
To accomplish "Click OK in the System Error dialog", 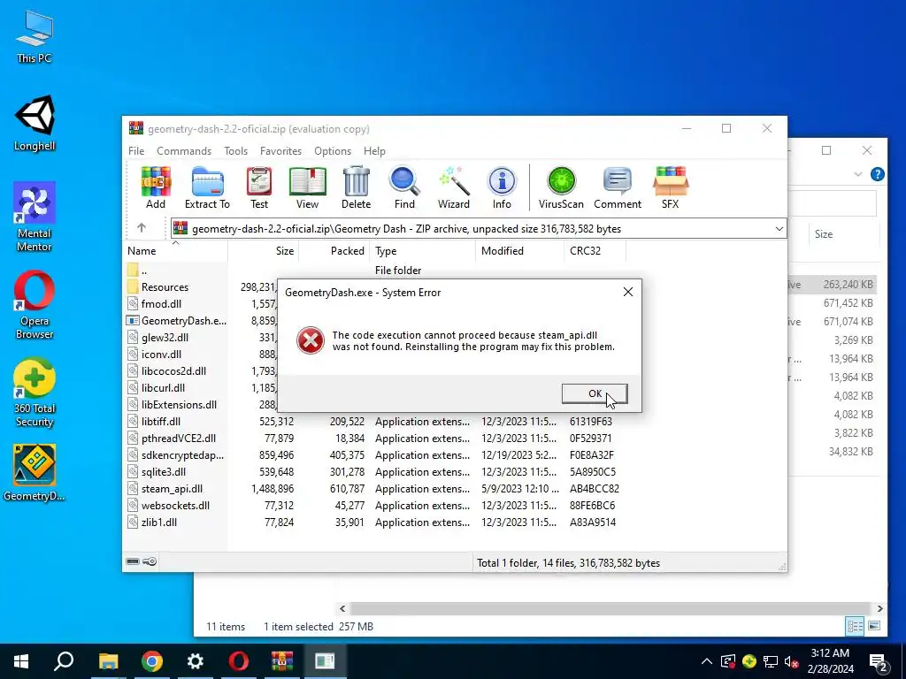I will pos(595,393).
